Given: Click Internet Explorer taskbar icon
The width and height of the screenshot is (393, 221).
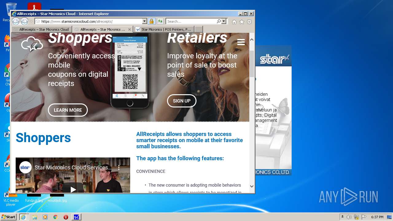Looking at the screenshot, I should point(23,217).
